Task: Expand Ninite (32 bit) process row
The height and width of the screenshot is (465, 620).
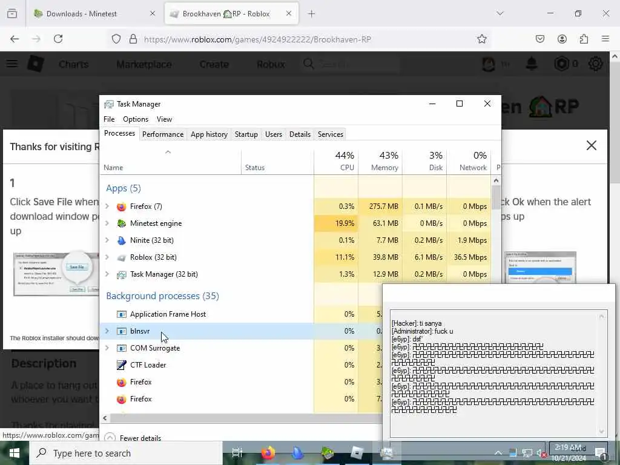Action: coord(107,240)
